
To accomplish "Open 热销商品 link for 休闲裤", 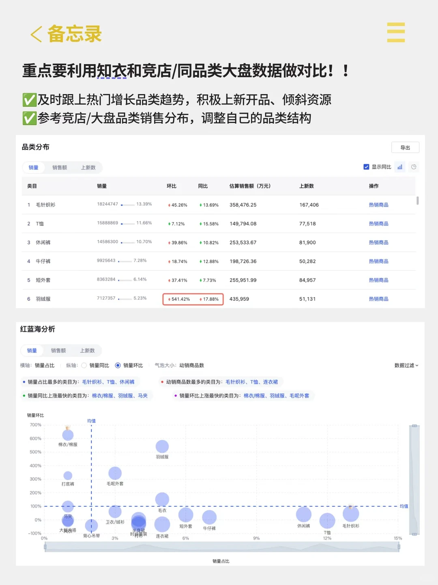I will point(378,242).
